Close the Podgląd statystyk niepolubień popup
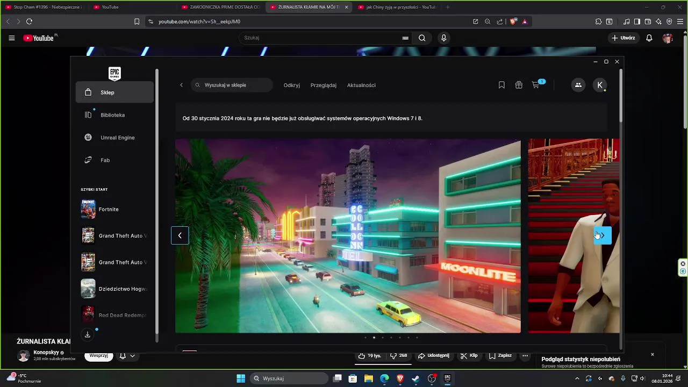The height and width of the screenshot is (387, 688). (653, 355)
